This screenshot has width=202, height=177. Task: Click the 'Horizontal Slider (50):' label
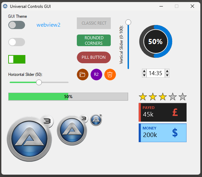tap(25, 74)
